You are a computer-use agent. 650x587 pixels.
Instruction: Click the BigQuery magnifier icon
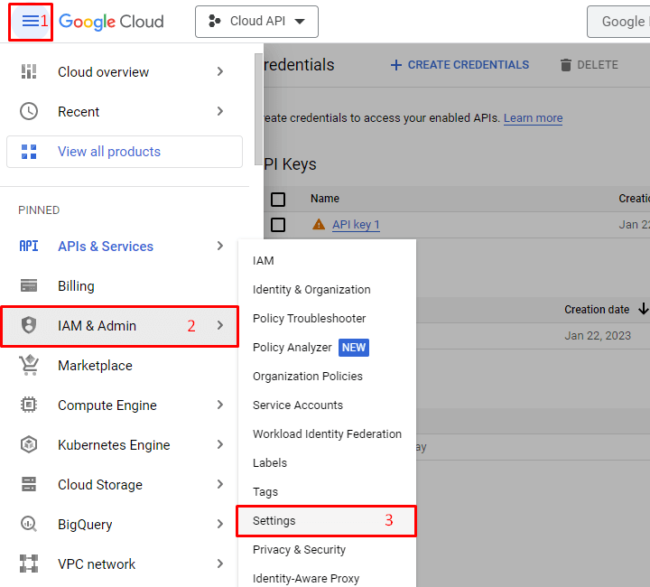point(29,524)
